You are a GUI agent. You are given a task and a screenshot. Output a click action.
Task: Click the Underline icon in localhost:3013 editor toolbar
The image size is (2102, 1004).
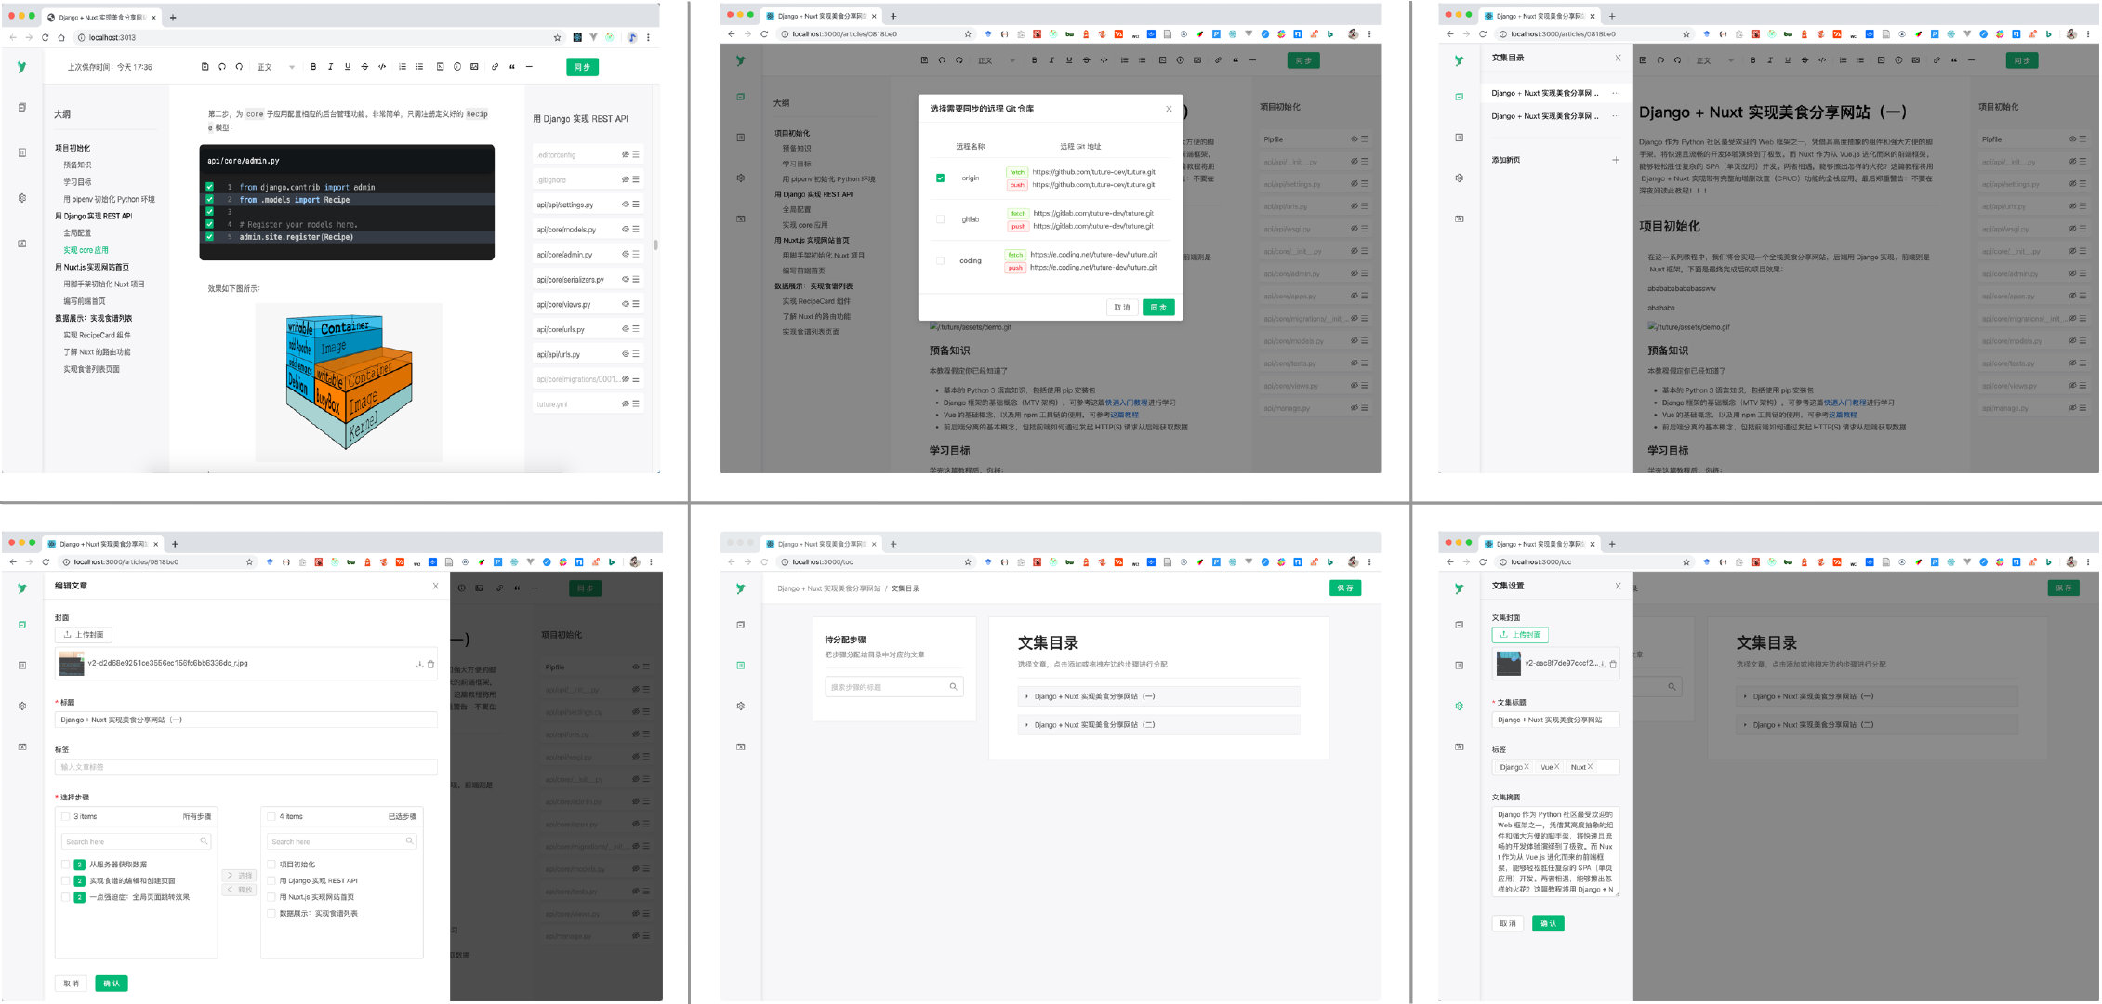348,67
